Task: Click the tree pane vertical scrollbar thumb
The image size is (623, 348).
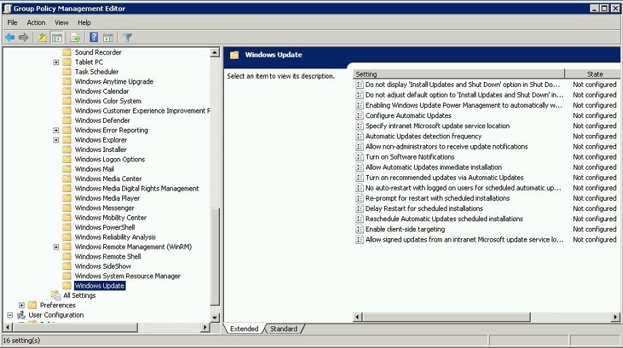Action: tap(215, 256)
